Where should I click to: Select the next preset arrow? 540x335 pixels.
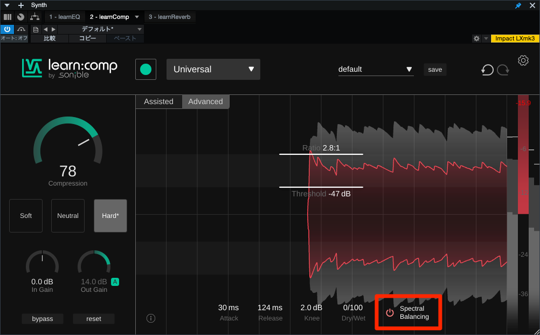[53, 29]
